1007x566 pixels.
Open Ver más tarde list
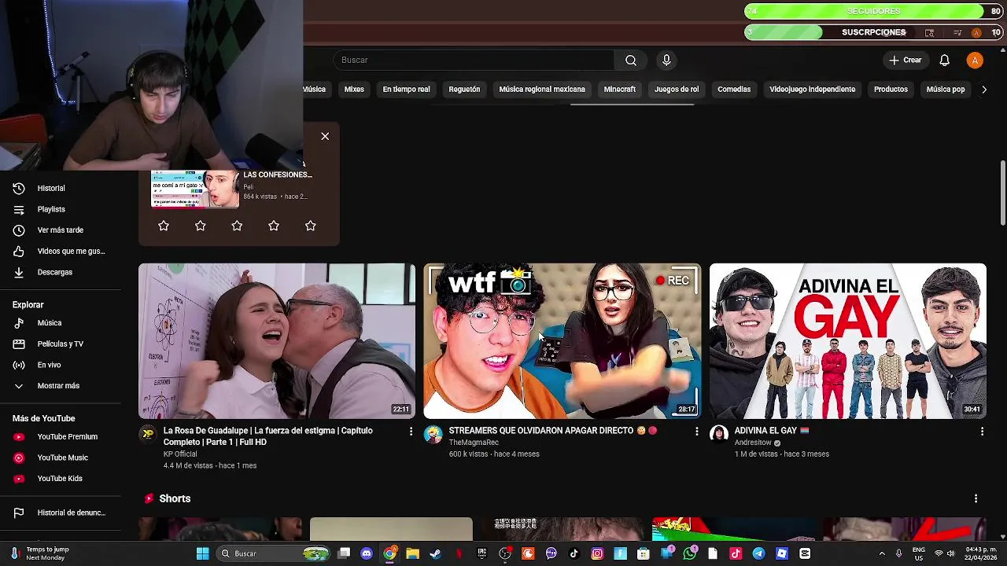pos(61,230)
